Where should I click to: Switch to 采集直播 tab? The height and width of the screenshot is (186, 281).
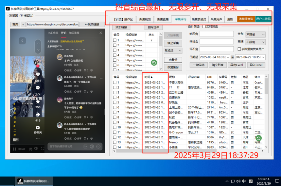pos(163,19)
